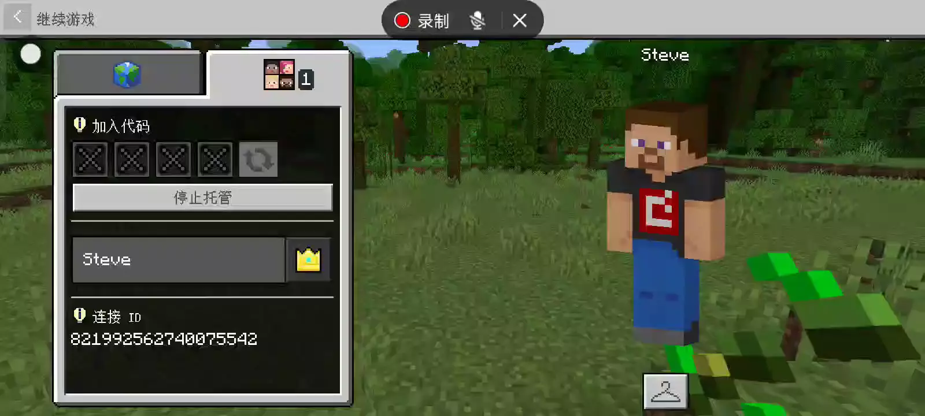Click the third join code symbol box

(173, 159)
